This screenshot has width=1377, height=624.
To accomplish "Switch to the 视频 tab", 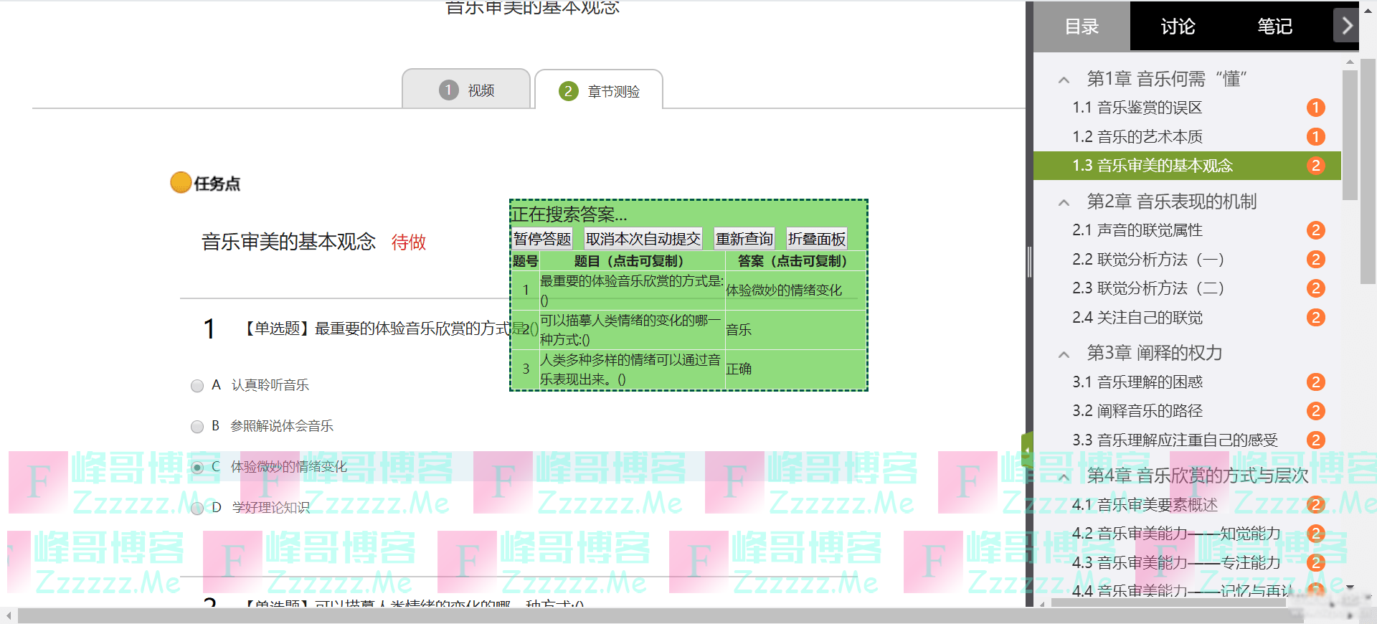I will coord(467,90).
